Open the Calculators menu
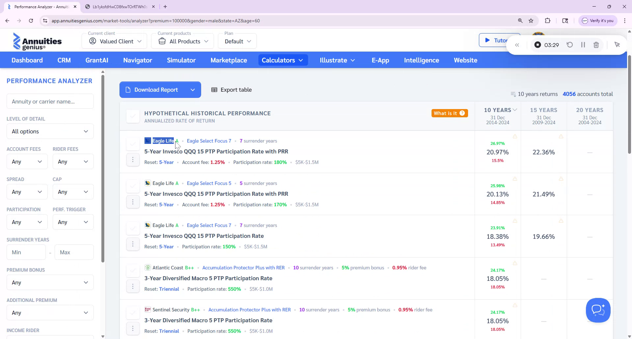The height and width of the screenshot is (339, 632). pos(283,60)
